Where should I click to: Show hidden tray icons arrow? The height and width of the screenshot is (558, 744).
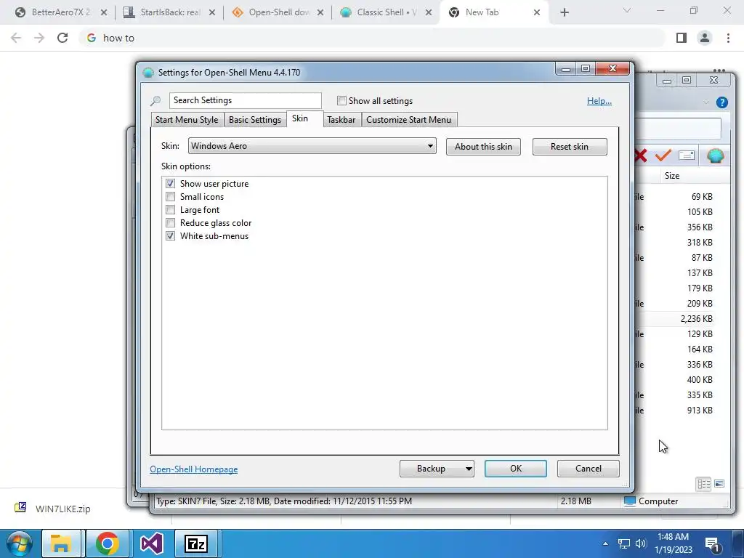point(605,543)
